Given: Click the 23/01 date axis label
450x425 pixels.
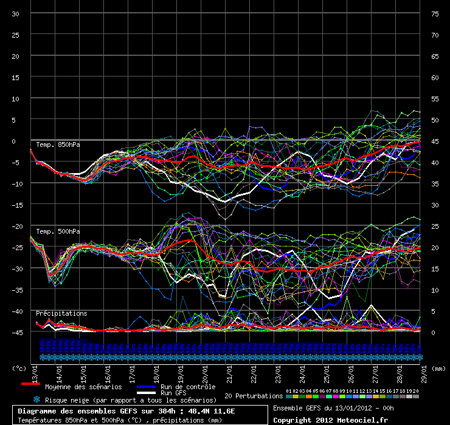Looking at the screenshot, I should (278, 374).
